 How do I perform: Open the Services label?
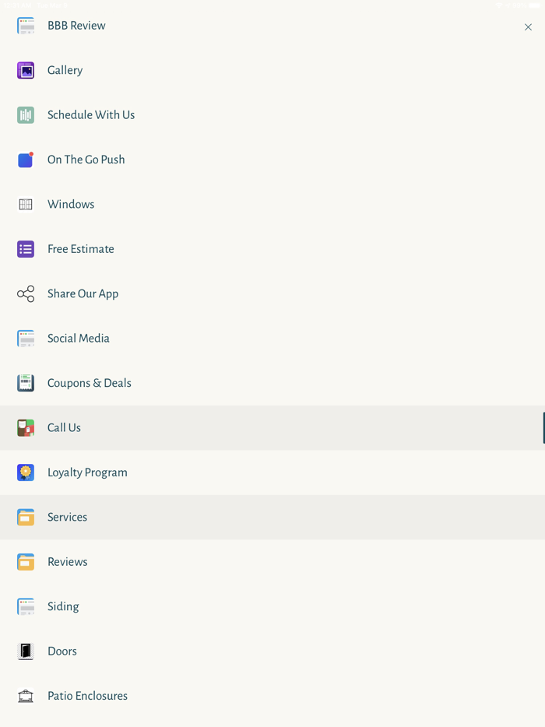pyautogui.click(x=67, y=518)
